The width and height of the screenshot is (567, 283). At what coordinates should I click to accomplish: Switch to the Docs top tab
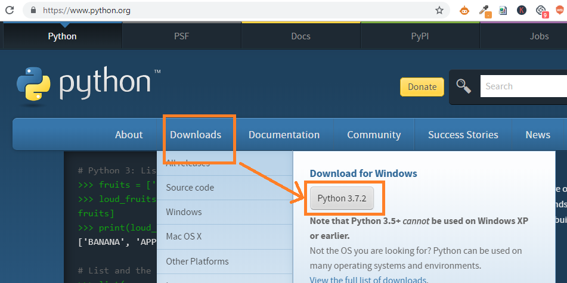pyautogui.click(x=301, y=36)
